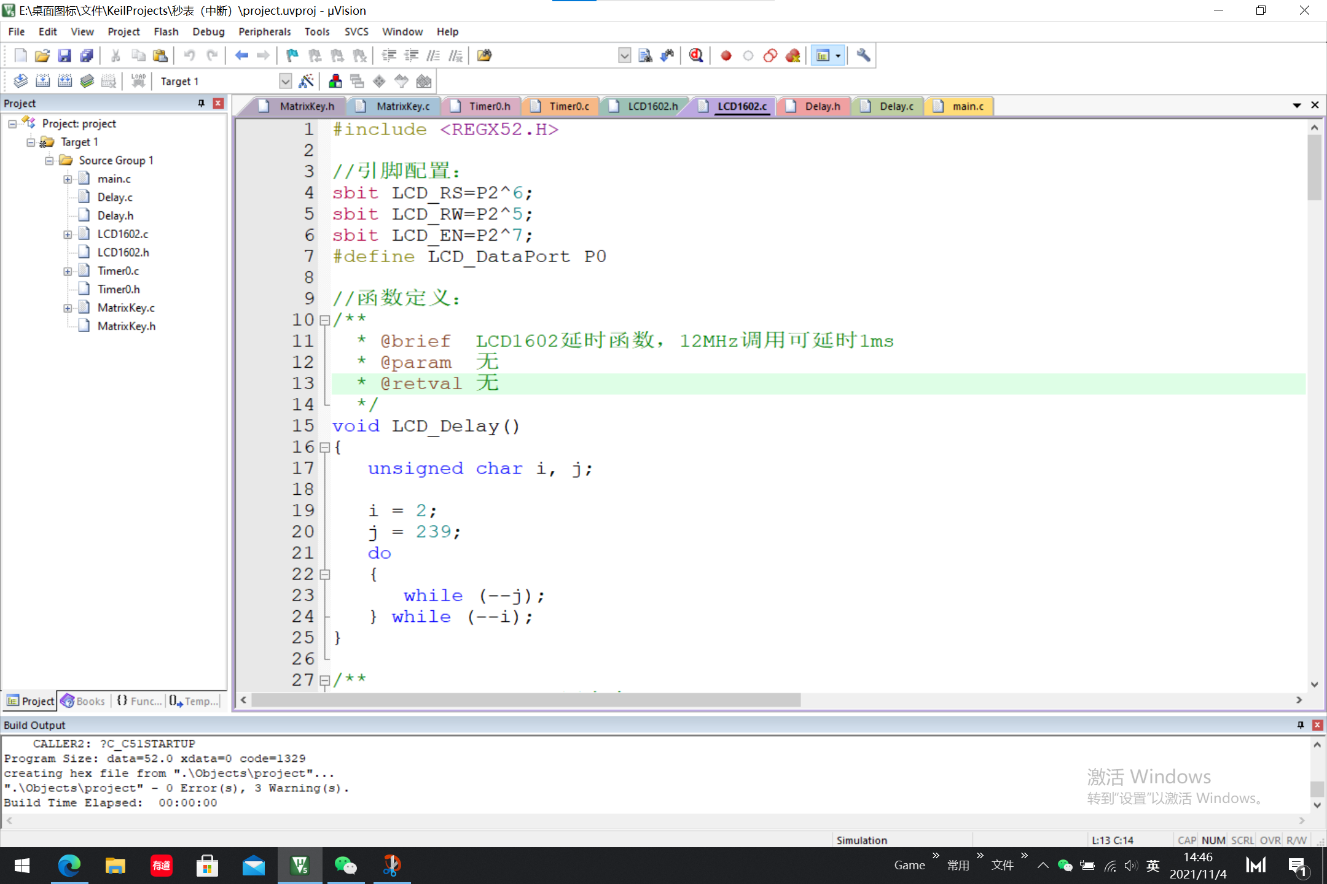Click the editor horizontal scrollbar thumb
Image resolution: width=1327 pixels, height=884 pixels.
pyautogui.click(x=525, y=700)
